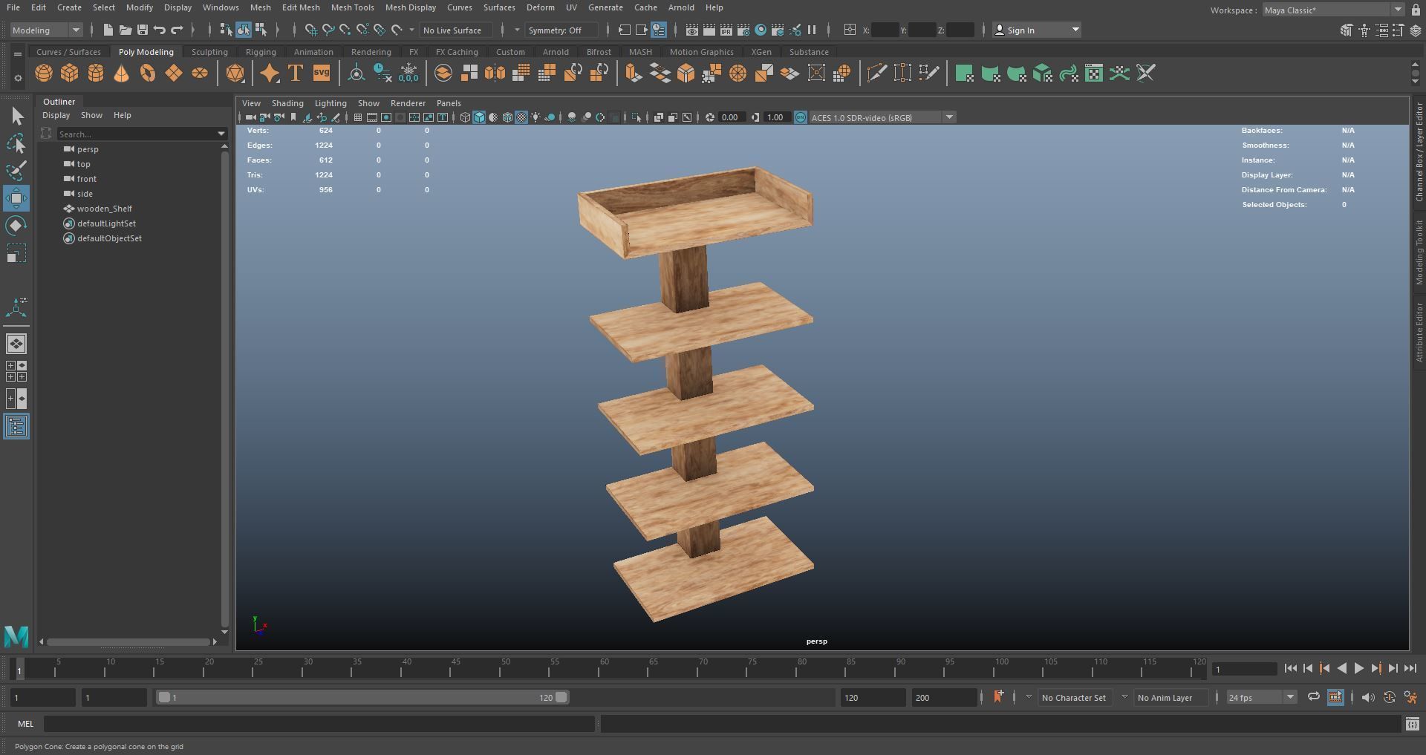Viewport: 1426px width, 755px height.
Task: Select the Paint Selection tool
Action: point(16,171)
